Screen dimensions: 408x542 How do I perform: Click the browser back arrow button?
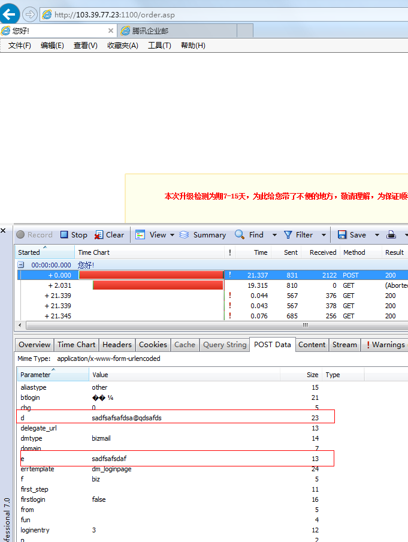click(10, 14)
